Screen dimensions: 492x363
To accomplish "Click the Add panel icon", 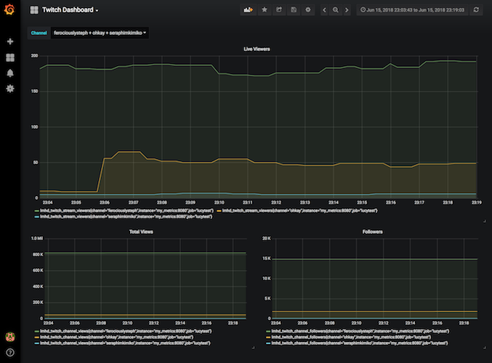I will click(x=249, y=9).
